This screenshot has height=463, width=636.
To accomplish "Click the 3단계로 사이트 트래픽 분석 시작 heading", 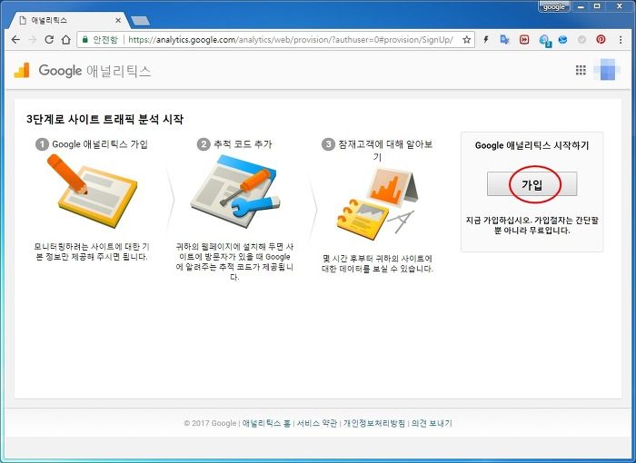I will pos(104,119).
